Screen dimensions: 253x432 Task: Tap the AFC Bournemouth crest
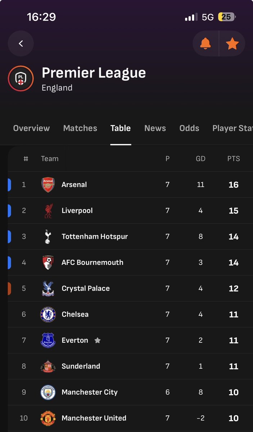click(48, 262)
